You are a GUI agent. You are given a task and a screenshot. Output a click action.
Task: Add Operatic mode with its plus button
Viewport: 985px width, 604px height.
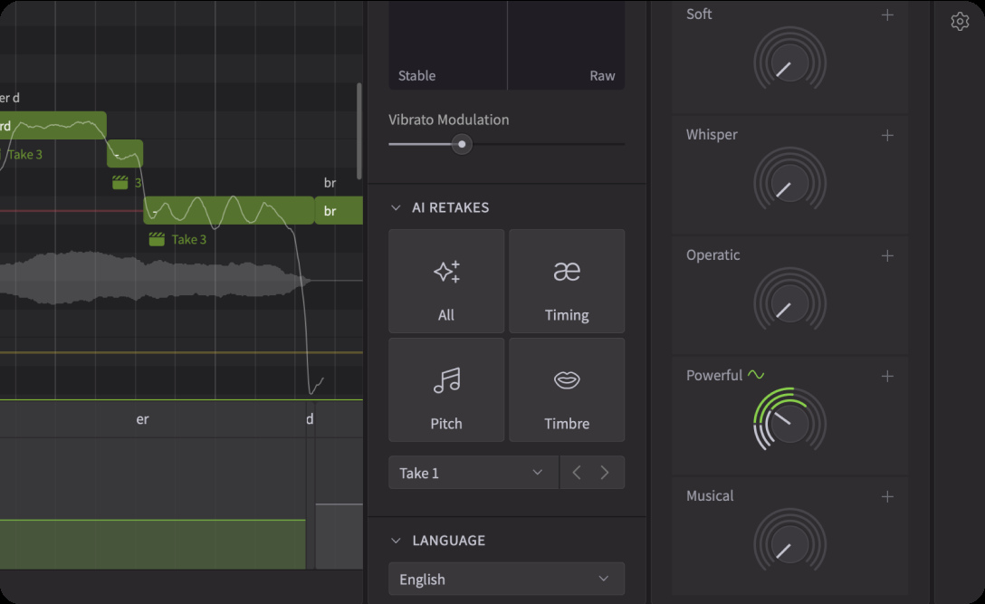(x=886, y=255)
